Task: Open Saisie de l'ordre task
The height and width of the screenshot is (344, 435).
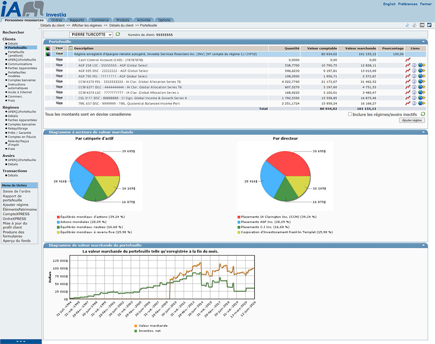Action: click(16, 191)
